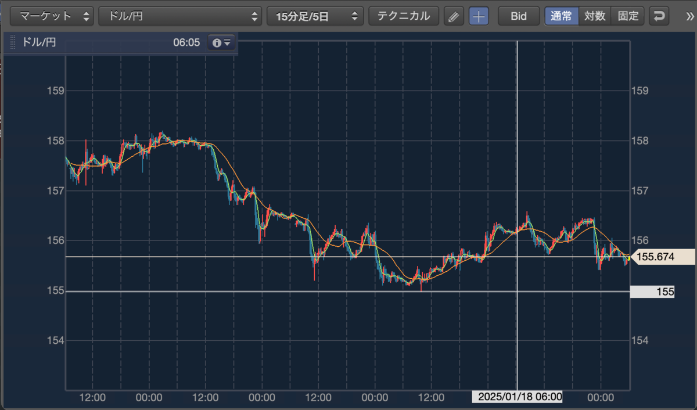Viewport: 697px width, 410px height.
Task: Select the 固定 scale mode
Action: tap(628, 16)
